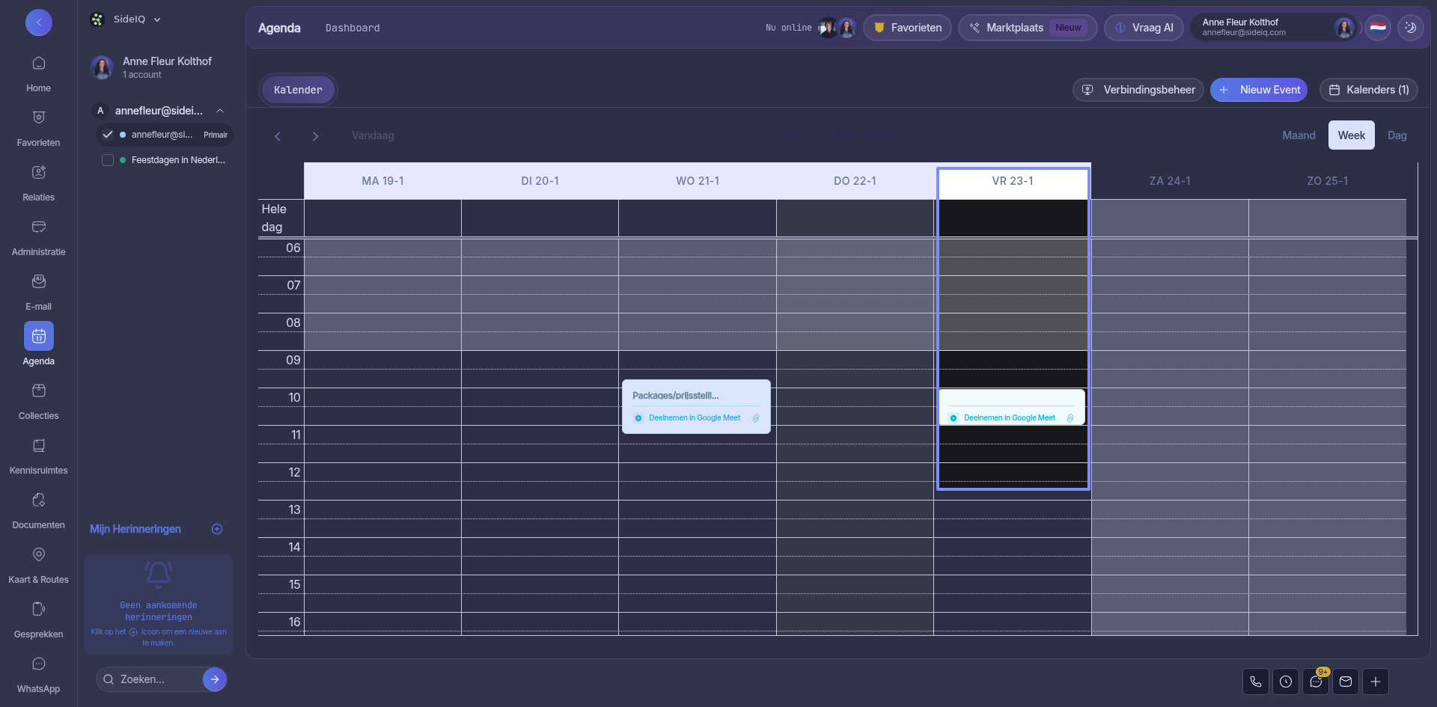The height and width of the screenshot is (707, 1437).
Task: Open the Kalenders (1) dropdown
Action: pos(1368,90)
